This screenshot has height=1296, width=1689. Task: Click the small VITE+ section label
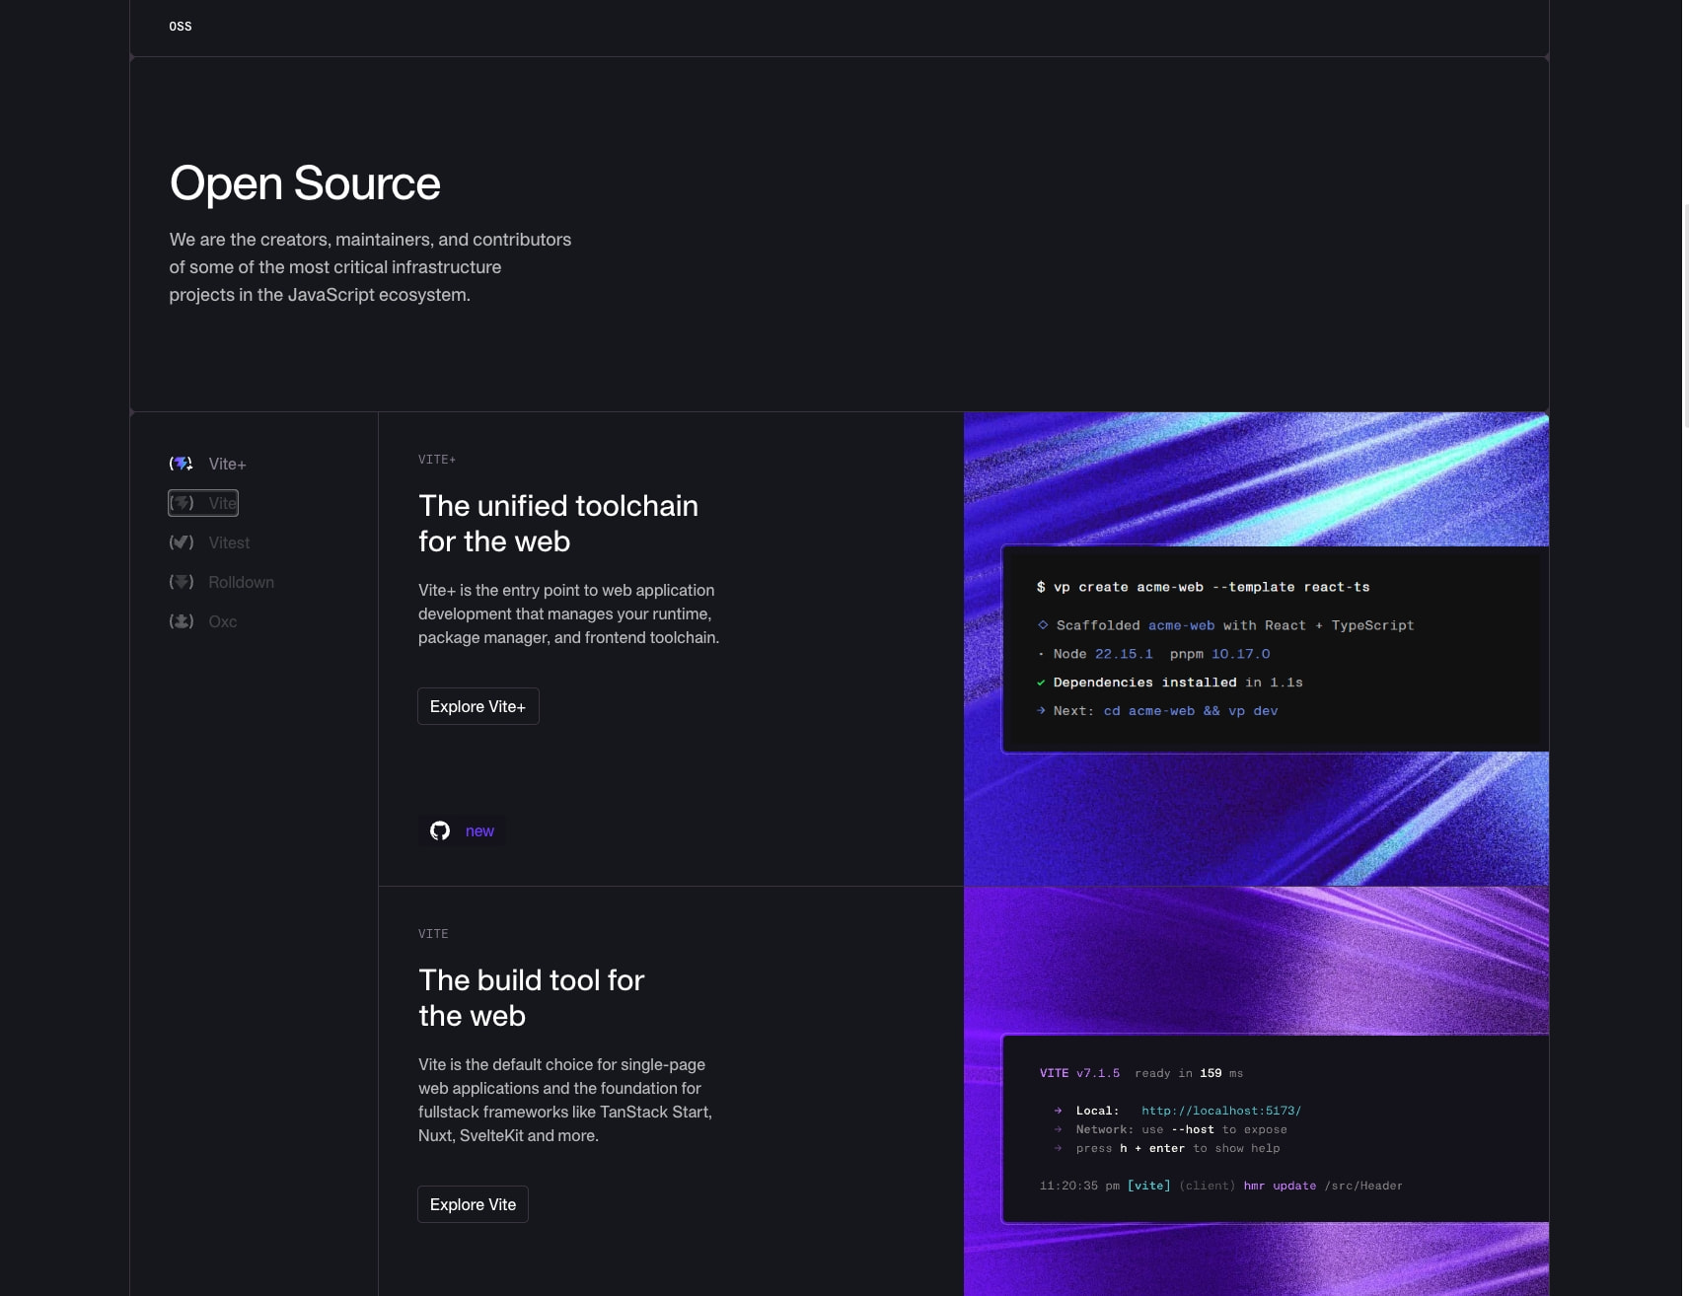click(437, 460)
